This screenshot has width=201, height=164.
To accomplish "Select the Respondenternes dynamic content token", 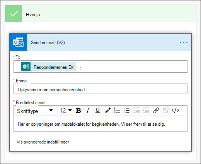I will (49, 67).
